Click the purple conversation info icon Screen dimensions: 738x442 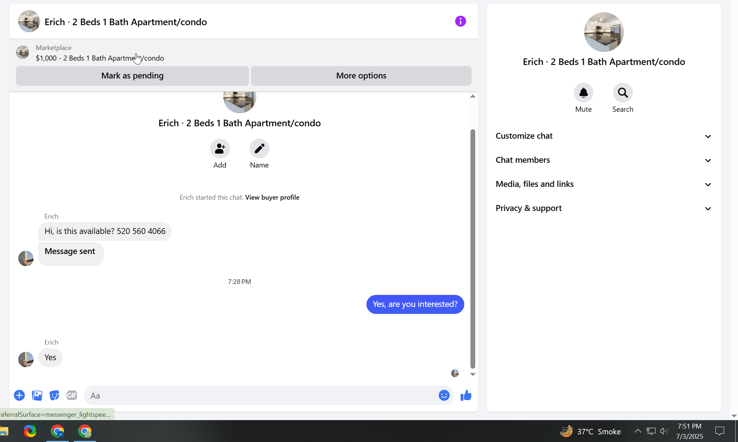tap(460, 21)
